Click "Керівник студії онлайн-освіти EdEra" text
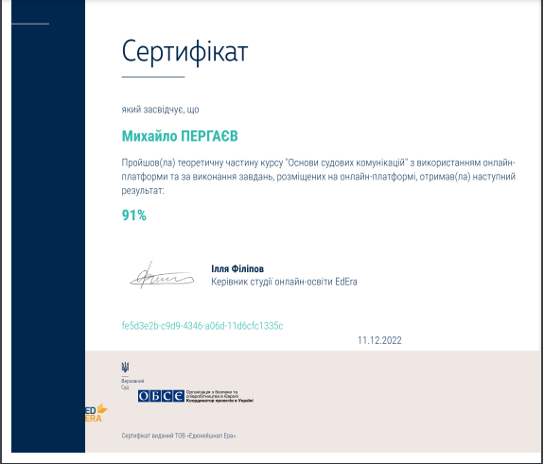The height and width of the screenshot is (464, 544). pos(284,282)
